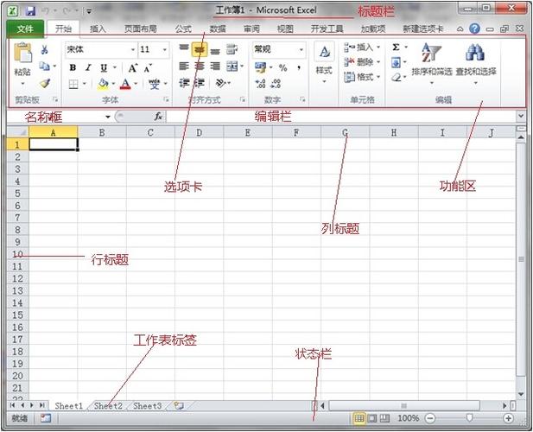Decrease font size with small A
Screen dimensions: 533x432
pyautogui.click(x=148, y=68)
